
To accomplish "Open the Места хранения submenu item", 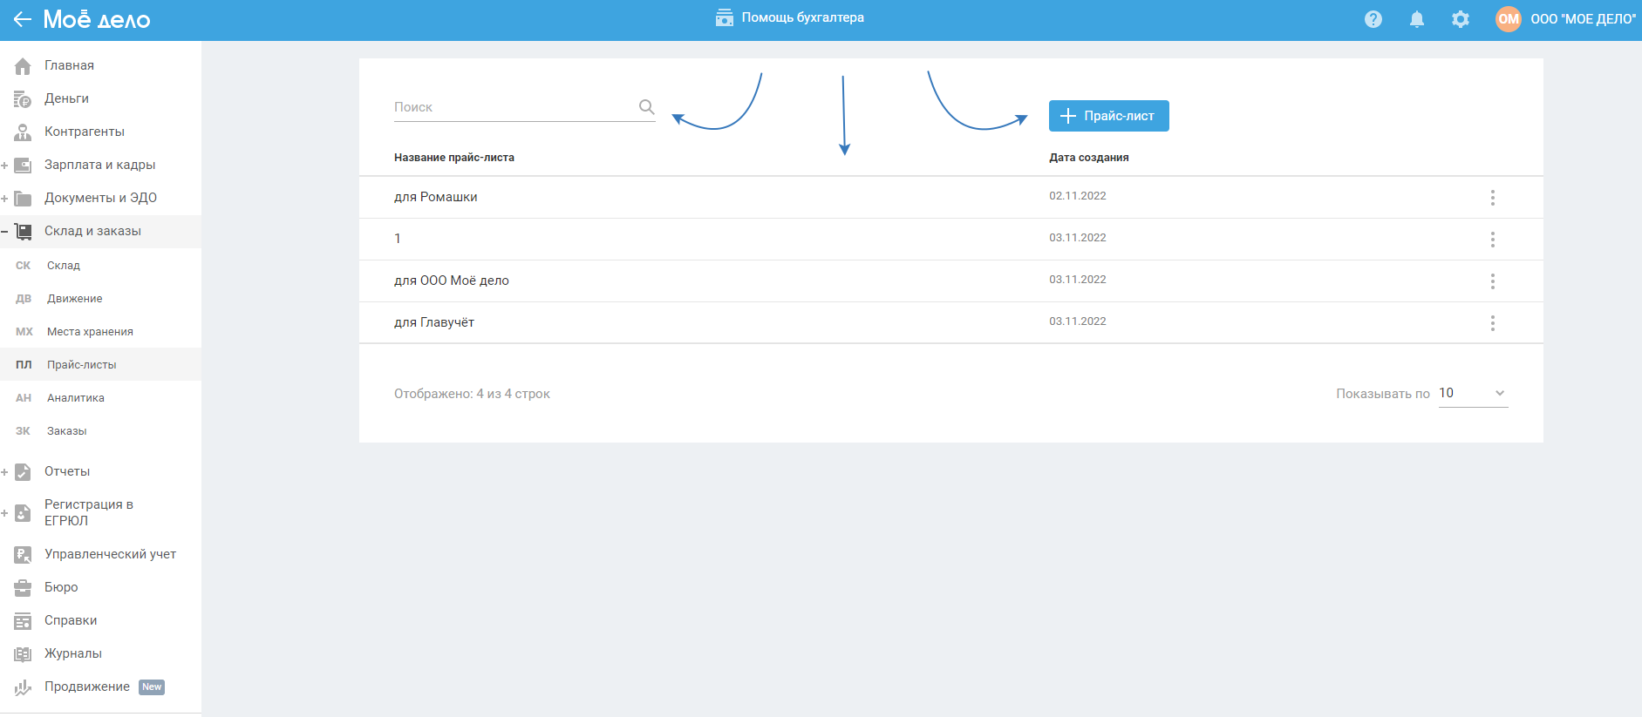I will click(90, 332).
